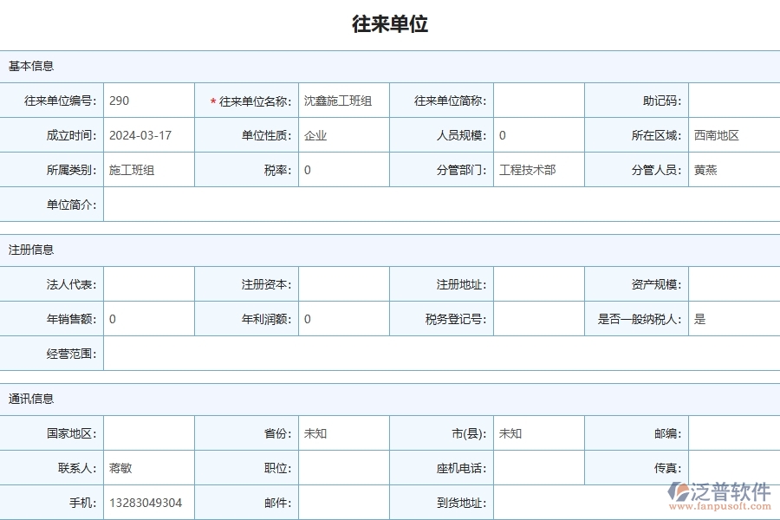Image resolution: width=780 pixels, height=520 pixels.
Task: Select the 单位性质 value showing 企业
Action: pos(343,135)
